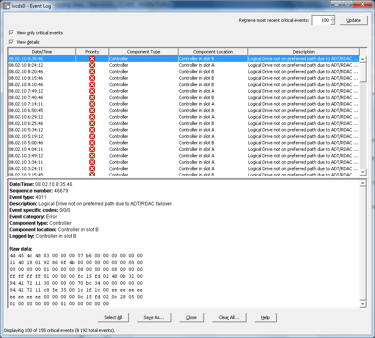Viewport: 375px width, 338px height.
Task: Uncheck View only critical events
Action: tap(11, 33)
